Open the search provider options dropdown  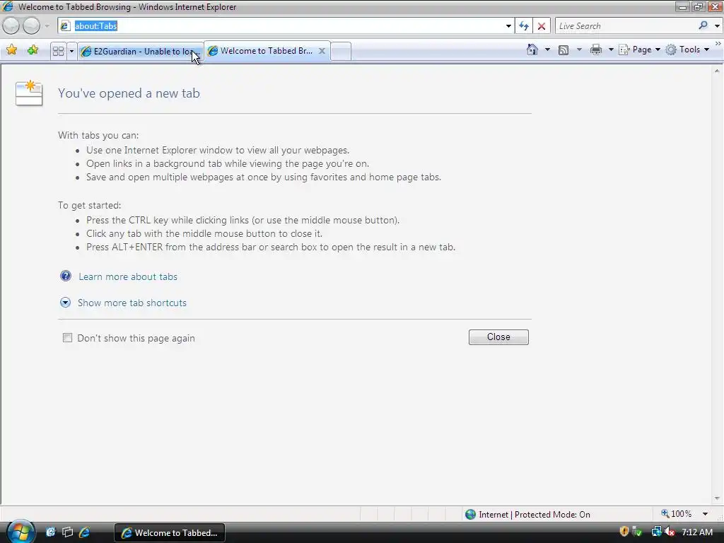[x=717, y=26]
